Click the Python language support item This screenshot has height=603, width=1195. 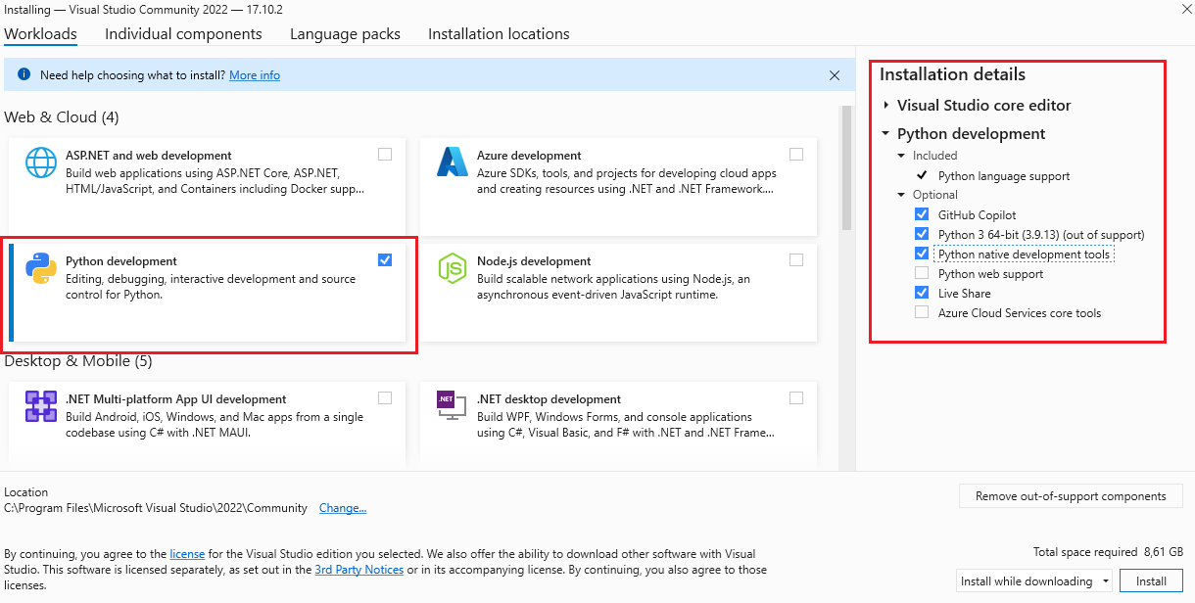(x=1004, y=176)
